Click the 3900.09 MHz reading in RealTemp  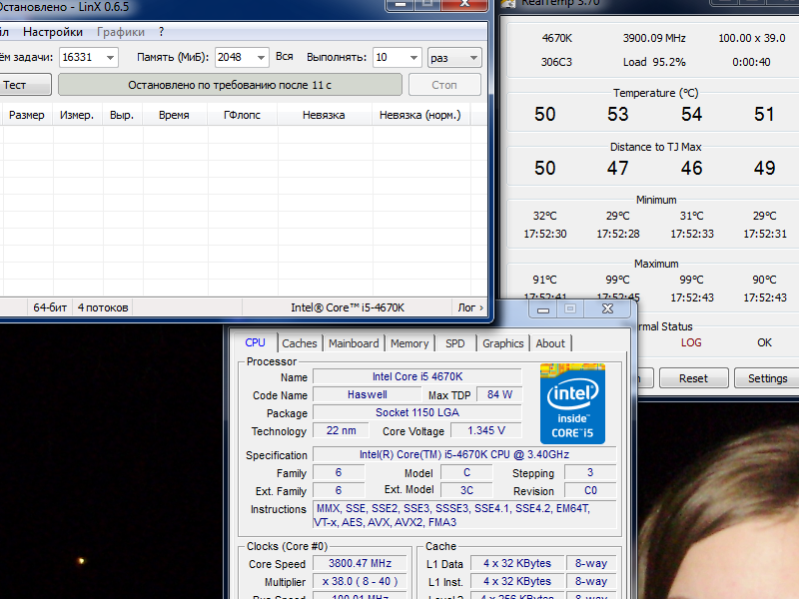pos(654,38)
